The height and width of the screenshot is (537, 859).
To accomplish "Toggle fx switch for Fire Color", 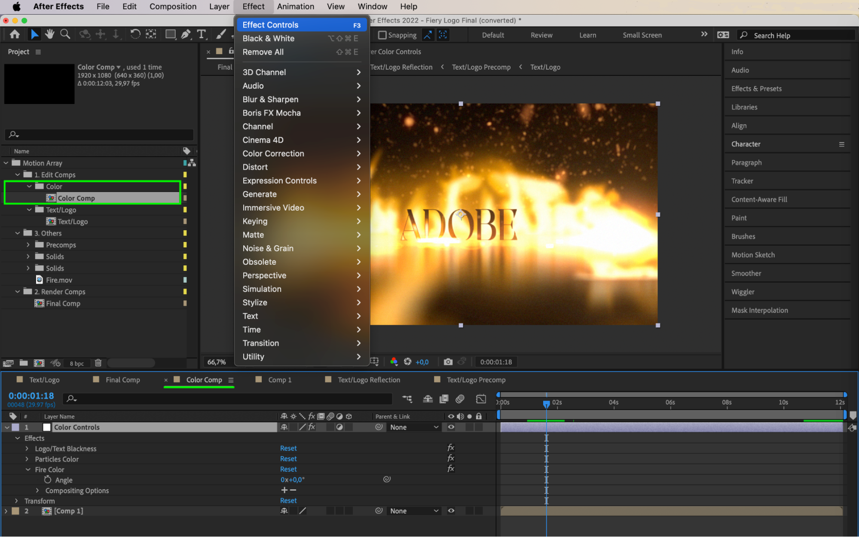I will tap(451, 469).
